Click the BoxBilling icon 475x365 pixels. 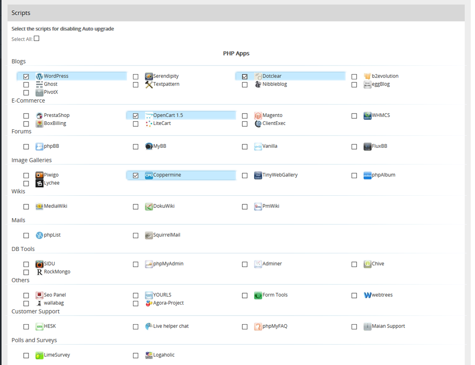[39, 124]
